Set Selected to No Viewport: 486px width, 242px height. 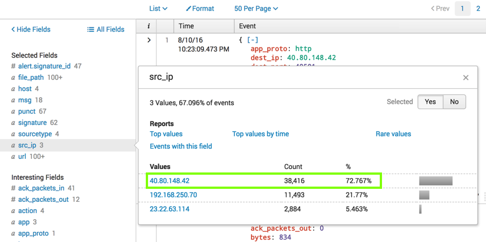click(x=454, y=102)
